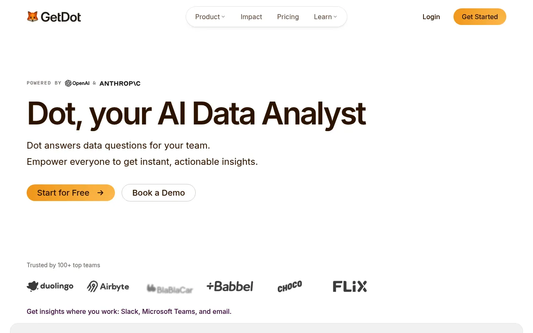Open the Impact page

click(x=252, y=17)
